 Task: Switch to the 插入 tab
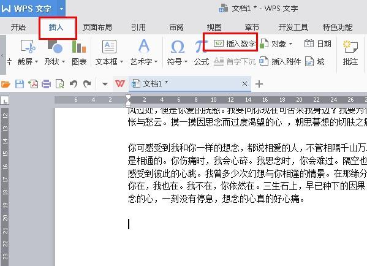pyautogui.click(x=56, y=28)
